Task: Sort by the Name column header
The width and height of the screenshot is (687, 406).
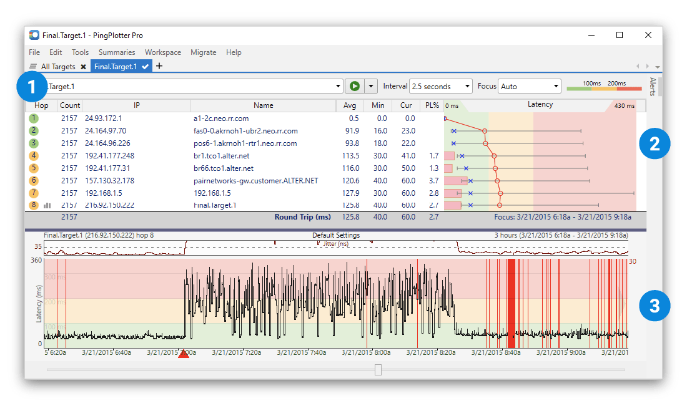Action: coord(264,105)
